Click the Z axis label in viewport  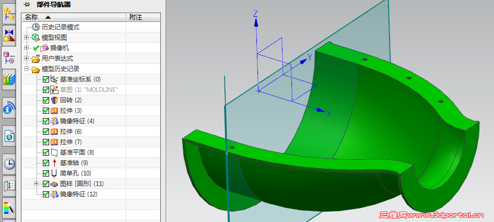tap(255, 14)
